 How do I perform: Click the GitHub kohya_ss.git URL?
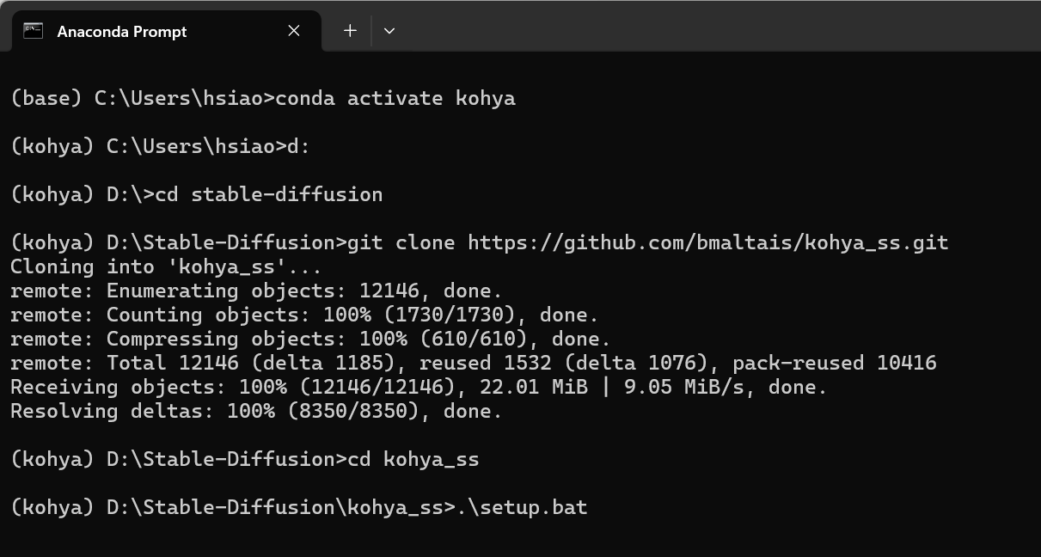[707, 242]
